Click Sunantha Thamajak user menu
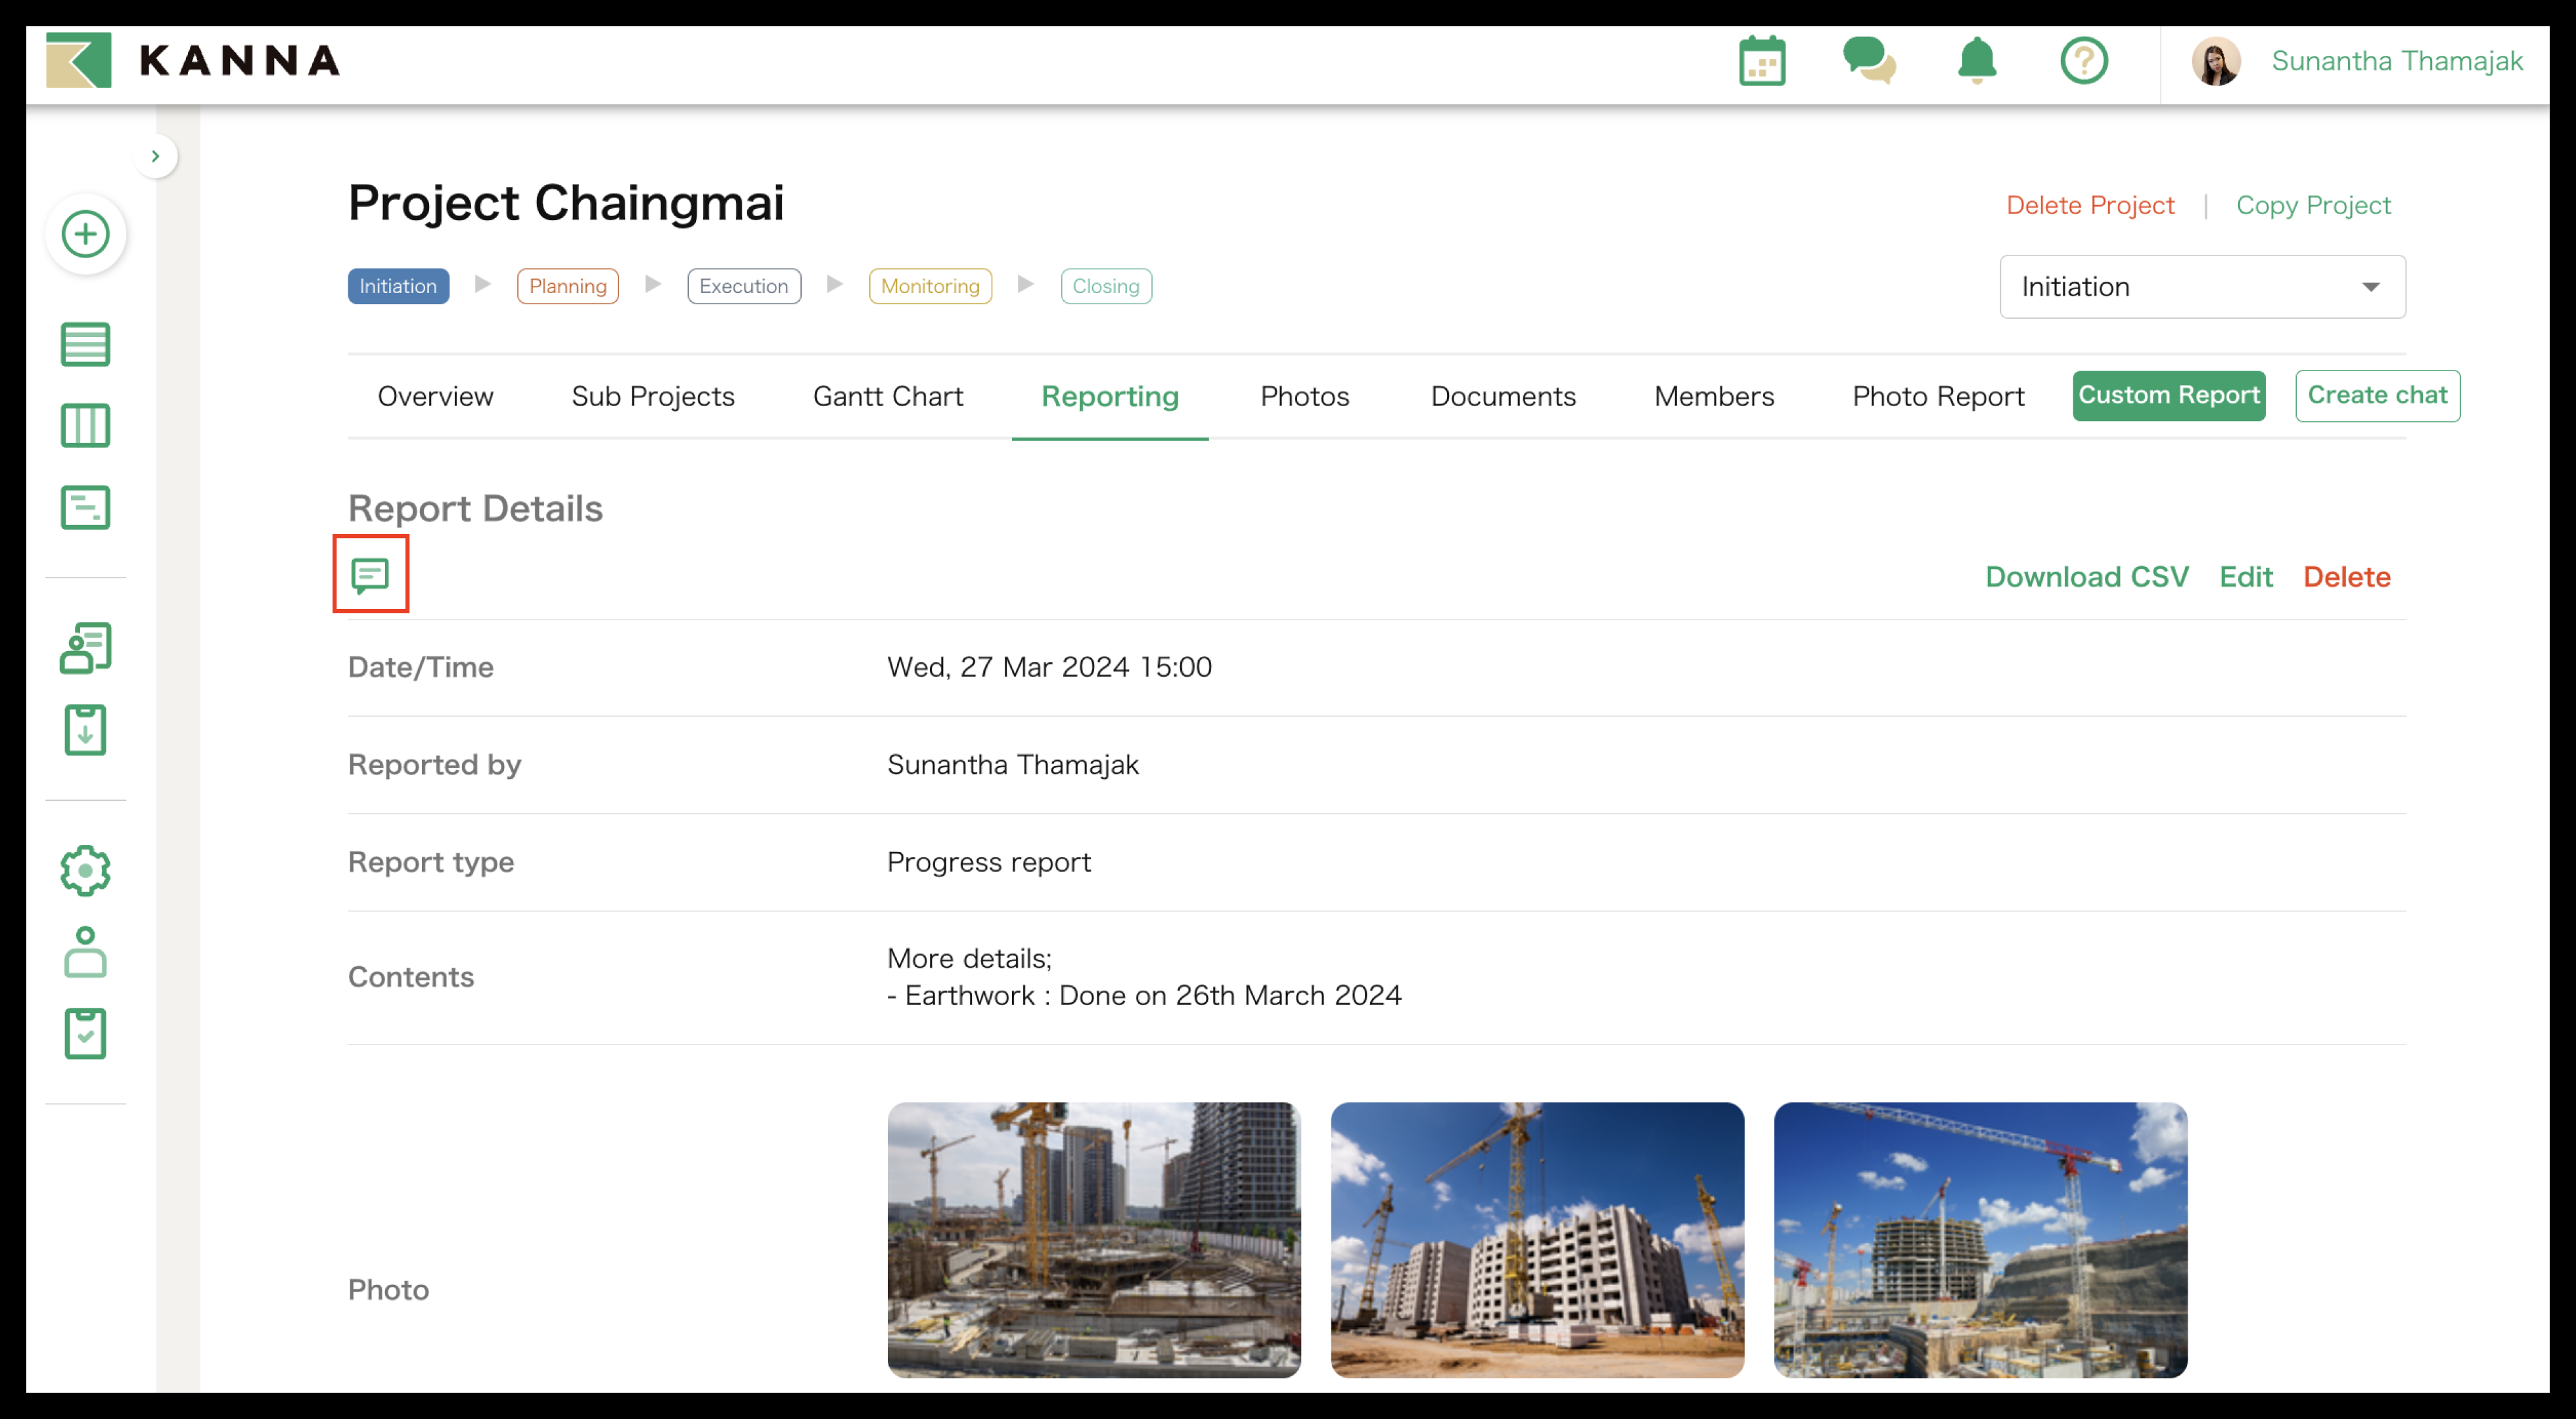This screenshot has height=1419, width=2576. [x=2396, y=61]
